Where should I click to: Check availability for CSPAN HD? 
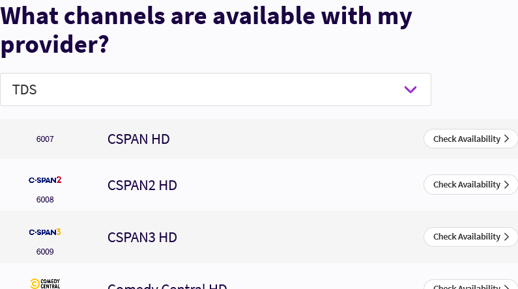[467, 139]
